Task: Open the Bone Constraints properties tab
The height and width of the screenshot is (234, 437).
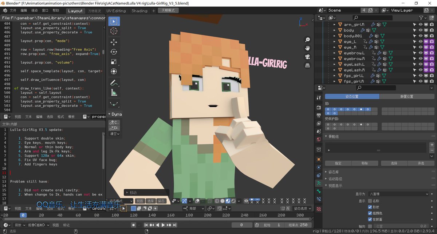Action: [319, 199]
